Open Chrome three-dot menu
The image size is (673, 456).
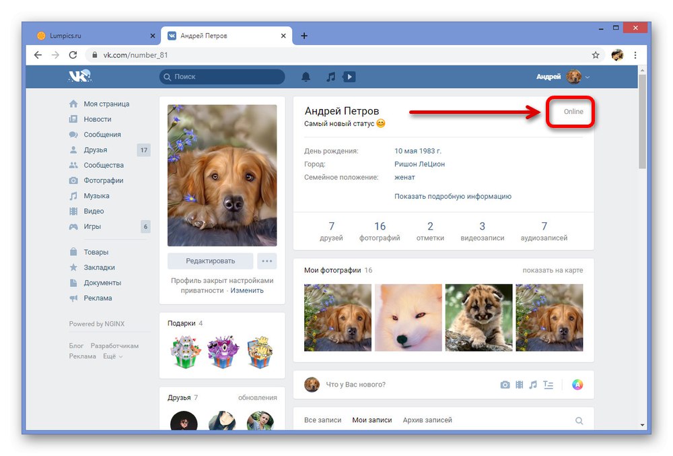(x=635, y=55)
